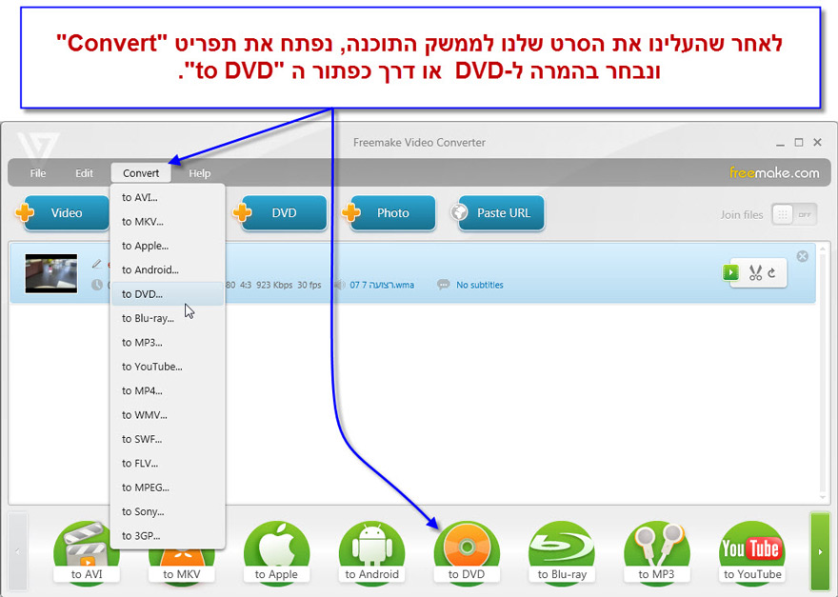Minimize the Freemake window
838x597 pixels.
click(780, 143)
